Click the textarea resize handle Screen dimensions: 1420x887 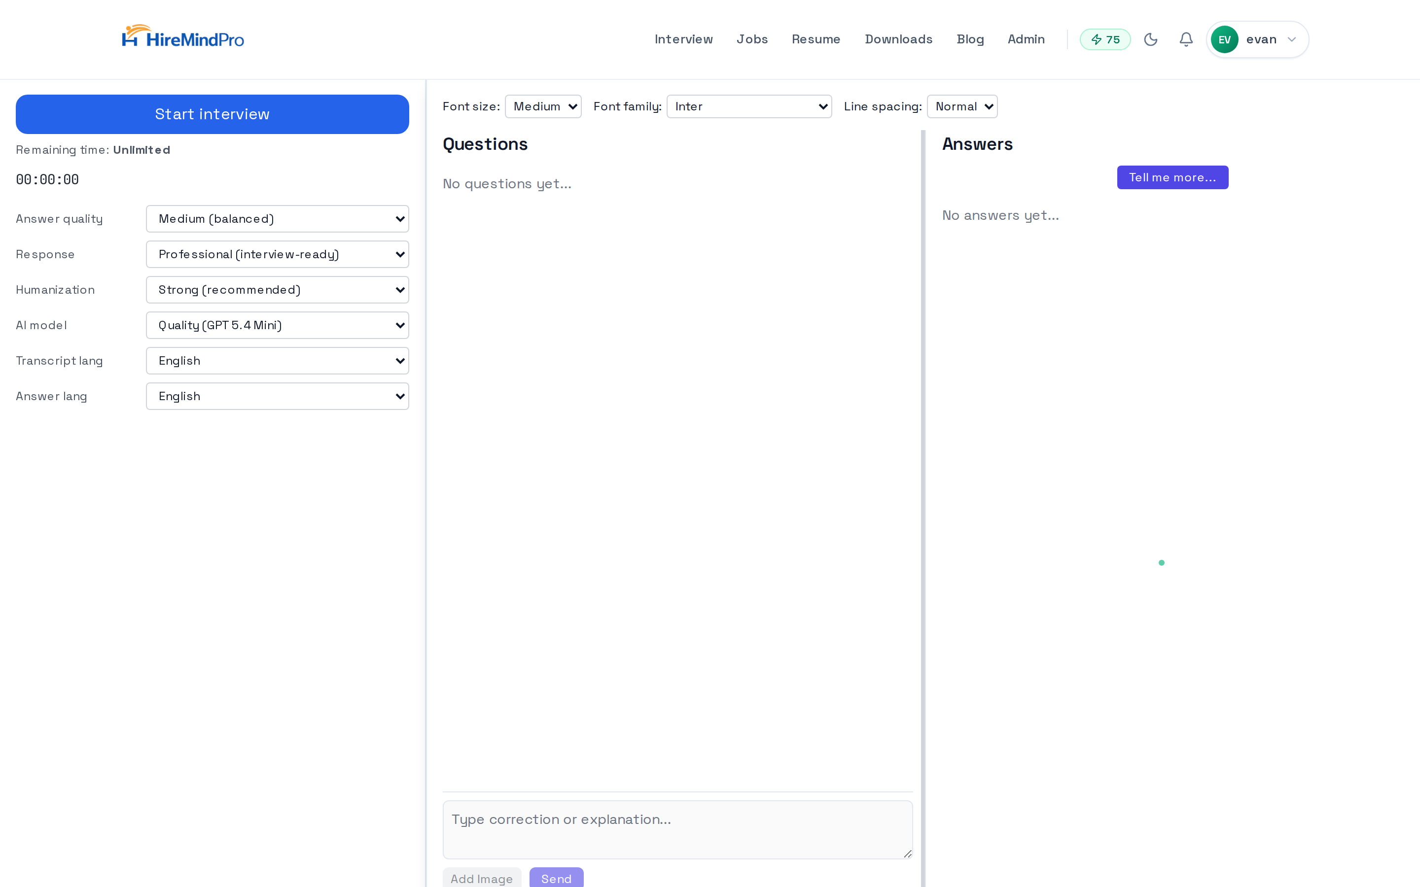point(907,853)
